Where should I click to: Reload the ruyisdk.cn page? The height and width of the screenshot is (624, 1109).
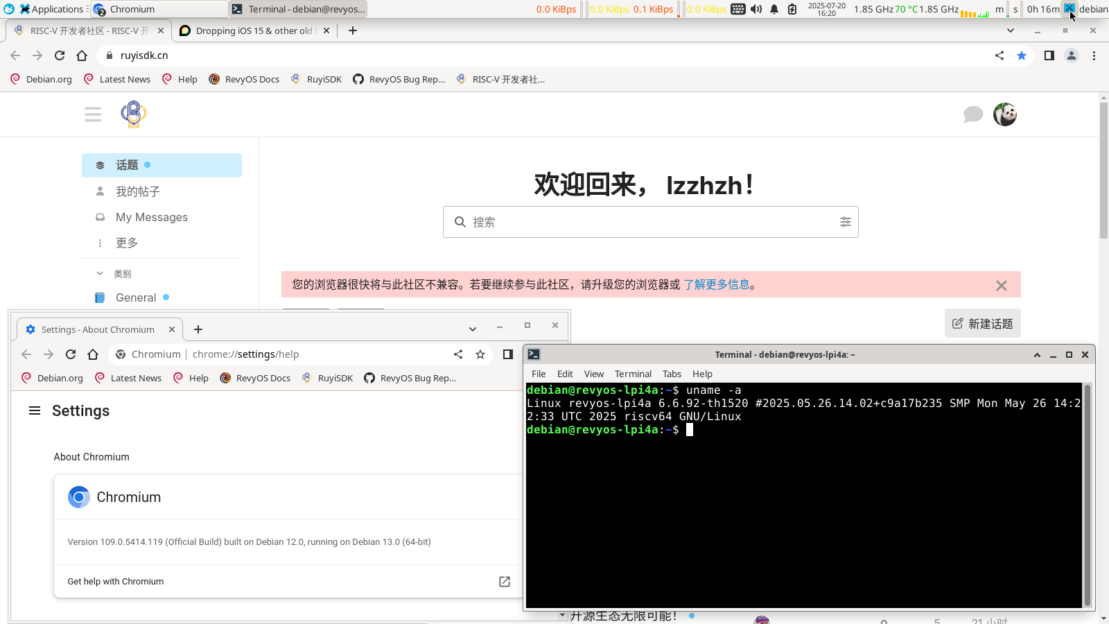pos(60,55)
